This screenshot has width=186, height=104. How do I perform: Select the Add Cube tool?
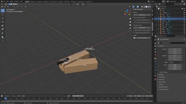point(3,41)
